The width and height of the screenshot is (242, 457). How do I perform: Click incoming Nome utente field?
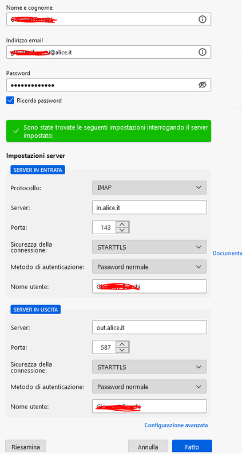149,287
